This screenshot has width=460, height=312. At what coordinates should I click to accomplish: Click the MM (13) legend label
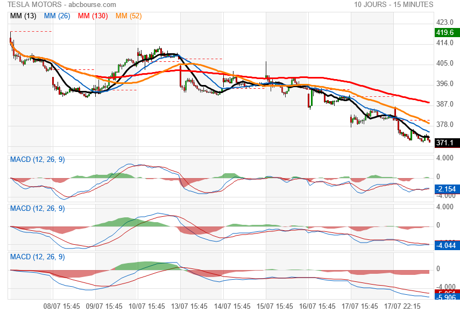23,16
